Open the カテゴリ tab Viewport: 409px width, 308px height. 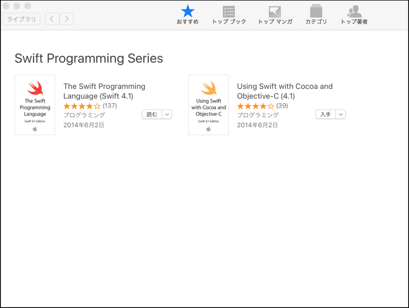point(316,15)
